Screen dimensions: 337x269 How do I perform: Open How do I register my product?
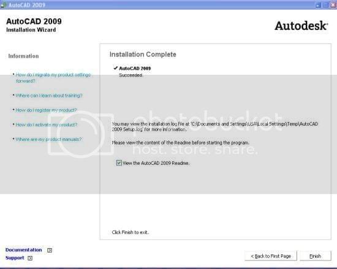(46, 110)
